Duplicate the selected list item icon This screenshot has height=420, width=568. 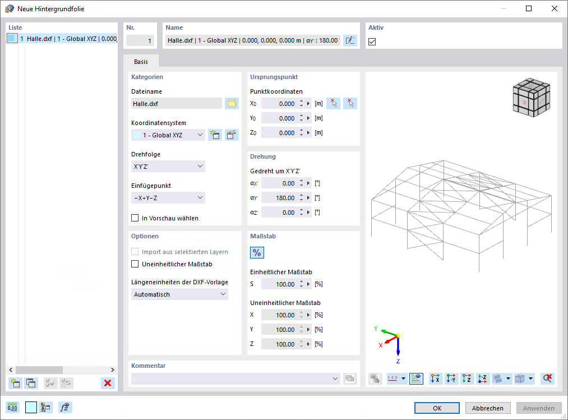click(31, 383)
